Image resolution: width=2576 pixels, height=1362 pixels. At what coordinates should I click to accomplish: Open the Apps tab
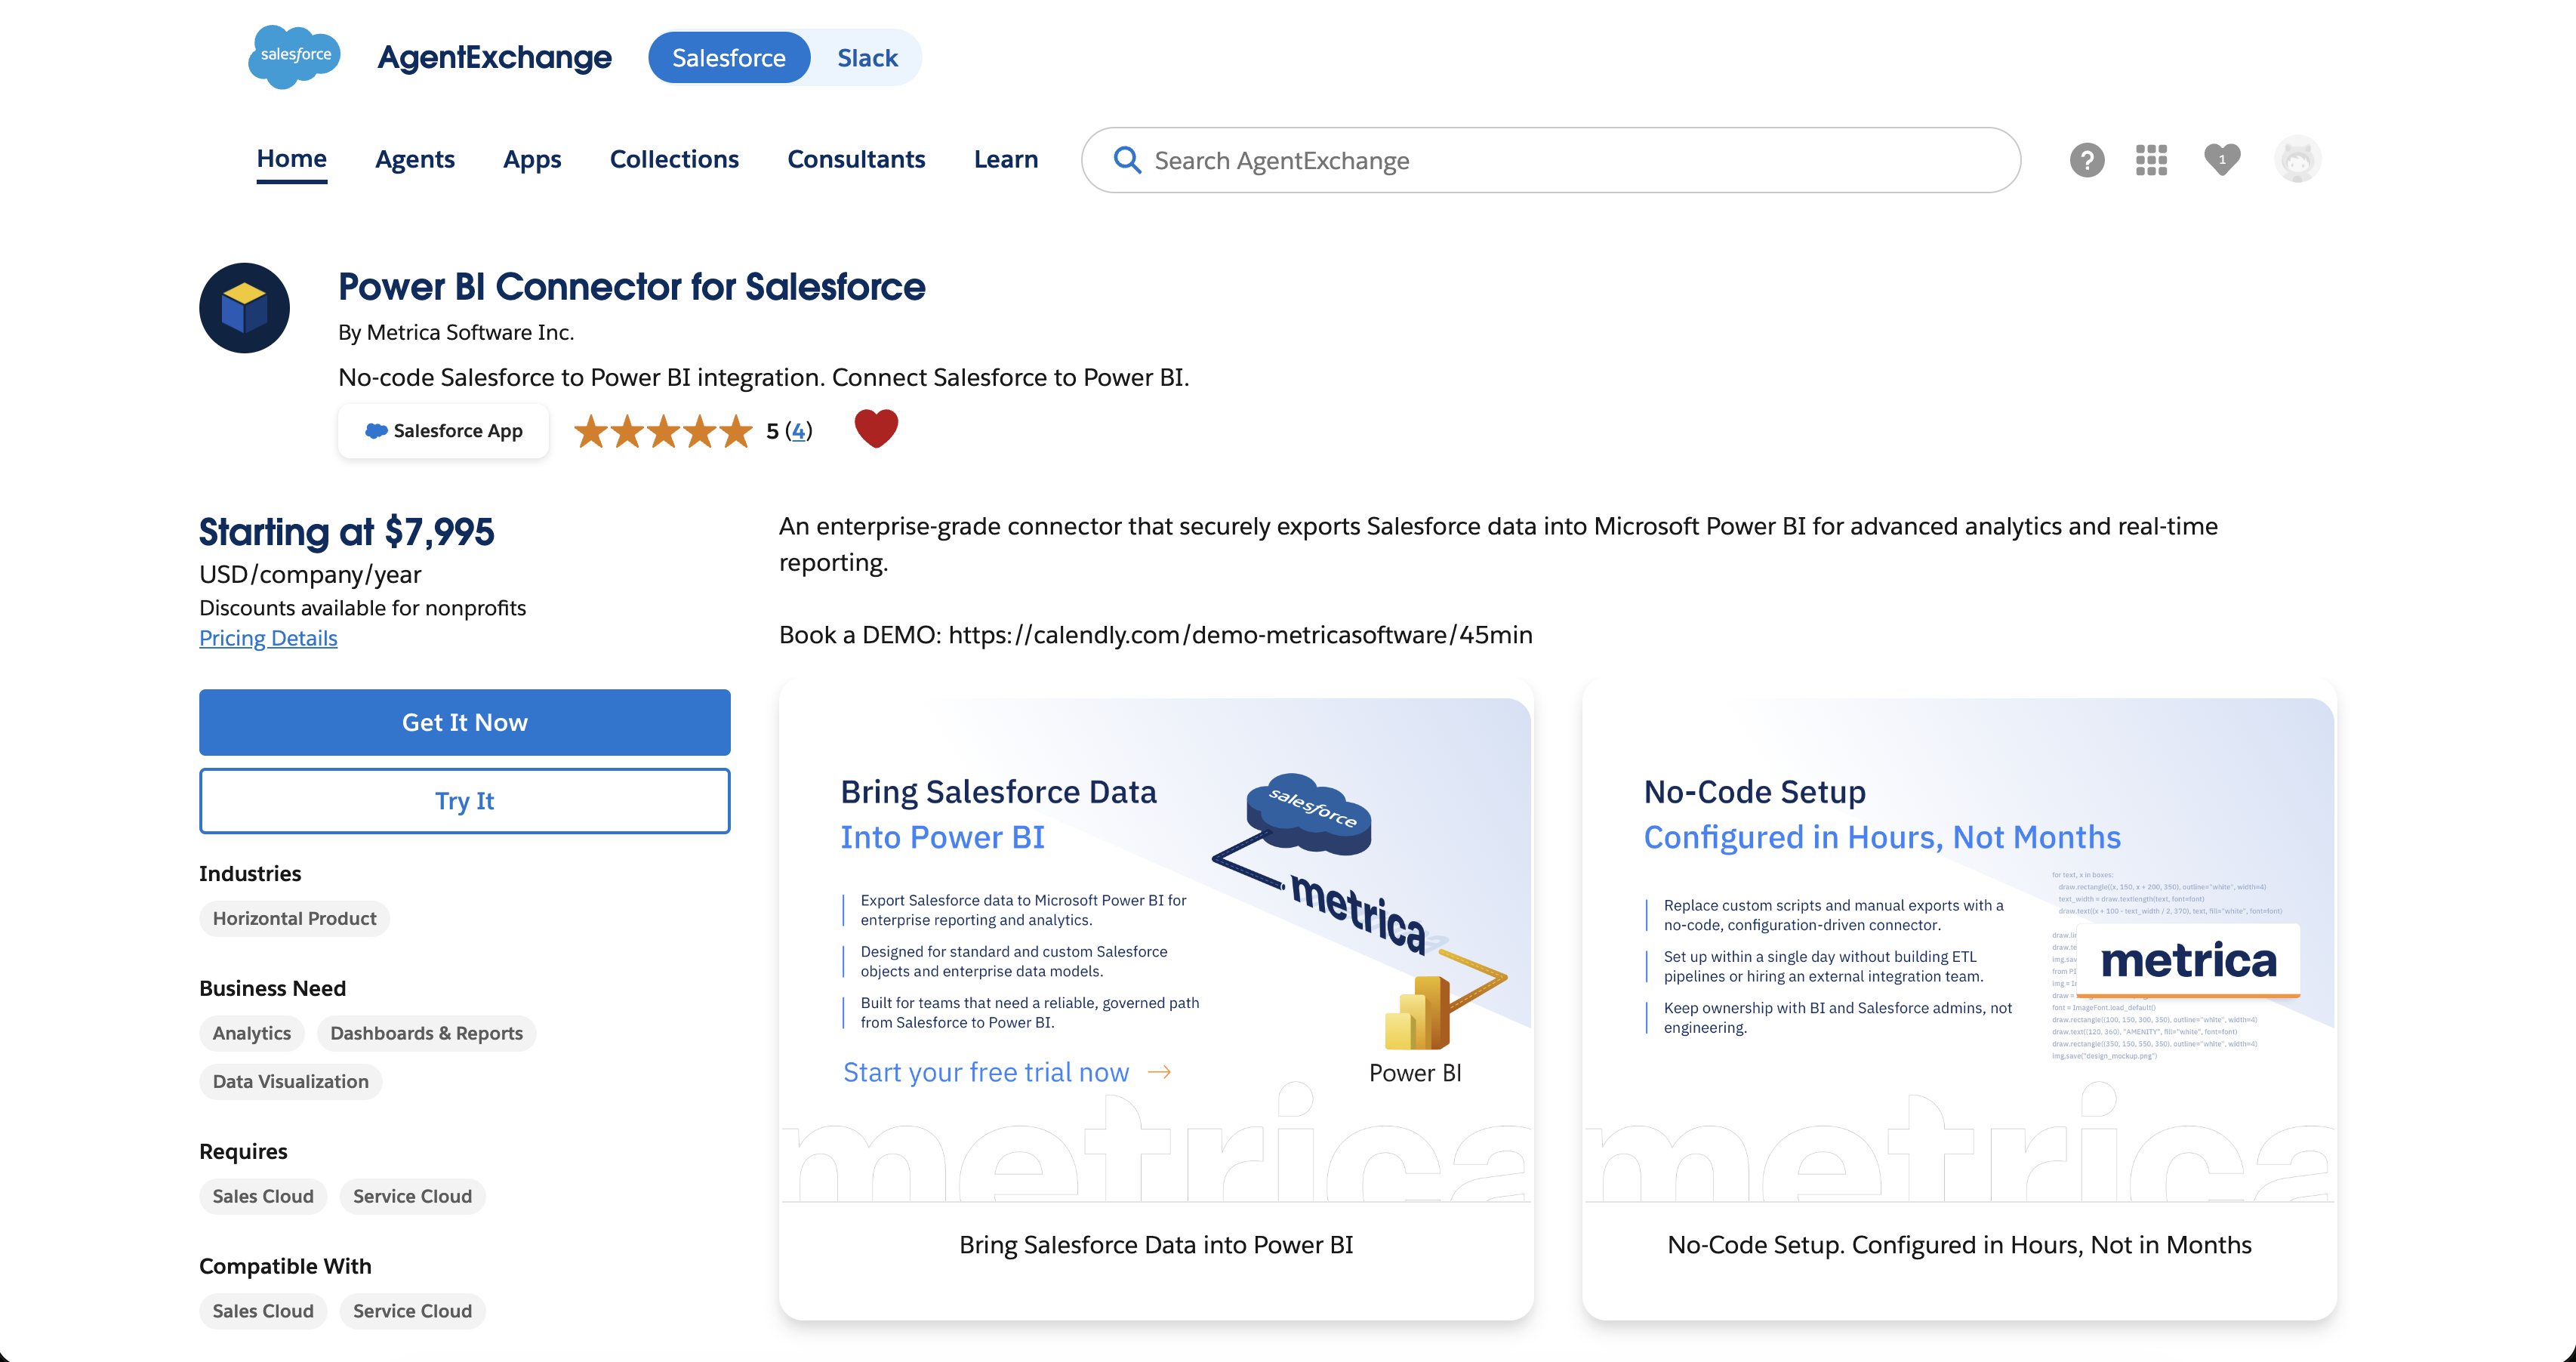click(532, 159)
